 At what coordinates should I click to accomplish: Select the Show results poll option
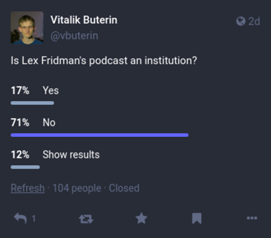[x=71, y=154]
